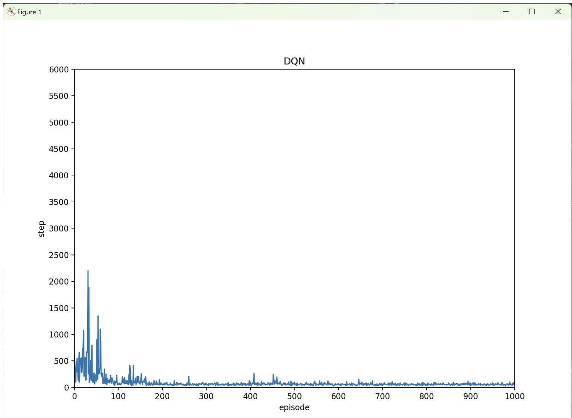Click the matplotlib icon in the title bar
Viewport: 572px width, 418px height.
[x=12, y=12]
